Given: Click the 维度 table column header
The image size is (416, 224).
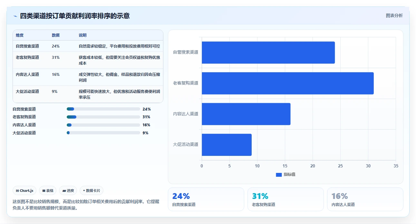Looking at the screenshot, I should tap(20, 35).
